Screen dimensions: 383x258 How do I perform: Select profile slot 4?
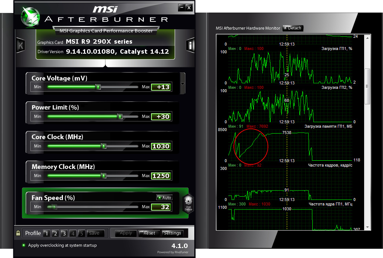(x=73, y=233)
